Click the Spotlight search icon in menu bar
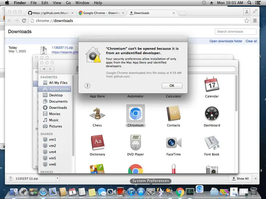The image size is (266, 199). click(x=249, y=3)
